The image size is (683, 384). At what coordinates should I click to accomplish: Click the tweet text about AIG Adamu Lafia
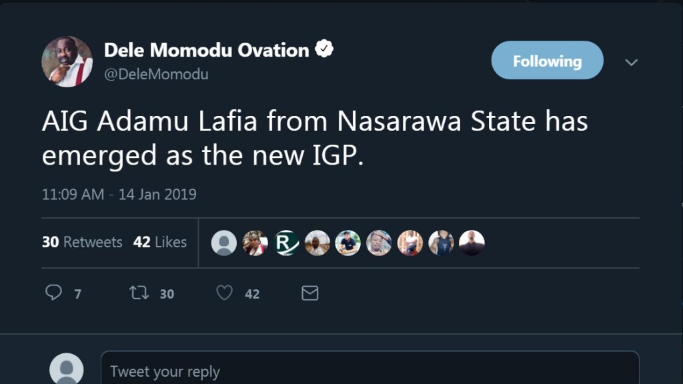click(315, 139)
